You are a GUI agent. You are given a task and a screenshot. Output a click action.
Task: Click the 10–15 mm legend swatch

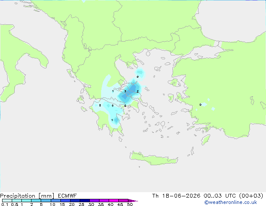[55, 201]
